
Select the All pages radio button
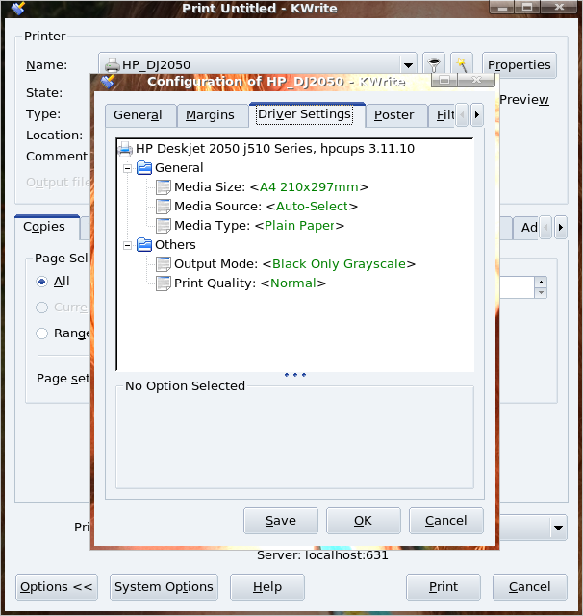41,282
